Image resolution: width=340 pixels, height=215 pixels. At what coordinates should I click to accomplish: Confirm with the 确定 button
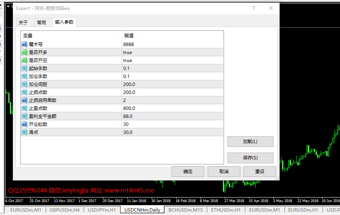[188, 172]
